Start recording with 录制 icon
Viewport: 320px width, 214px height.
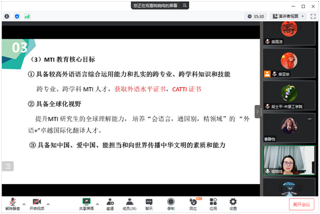pos(171,204)
